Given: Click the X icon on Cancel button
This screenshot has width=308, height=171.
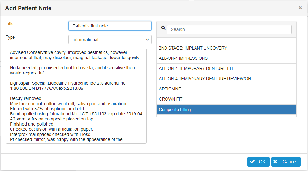Looking at the screenshot, I should tap(276, 162).
